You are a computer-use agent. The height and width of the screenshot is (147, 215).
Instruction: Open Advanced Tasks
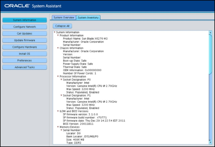click(24, 67)
